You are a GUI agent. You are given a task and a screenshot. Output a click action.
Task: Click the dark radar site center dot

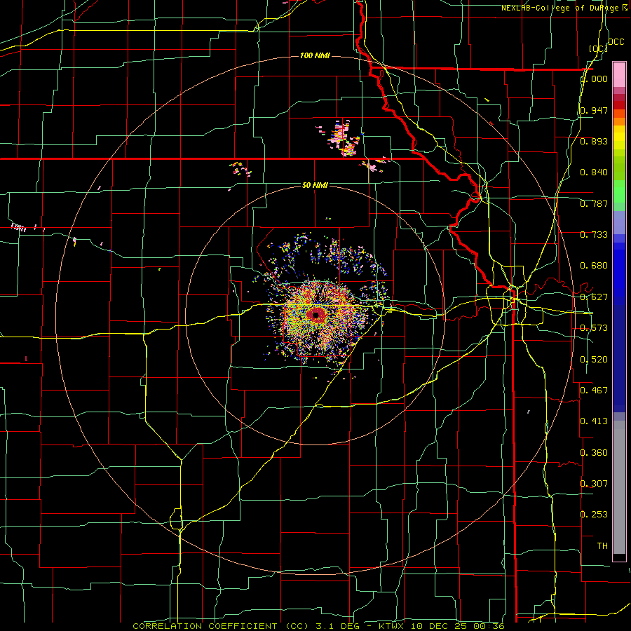[x=316, y=315]
